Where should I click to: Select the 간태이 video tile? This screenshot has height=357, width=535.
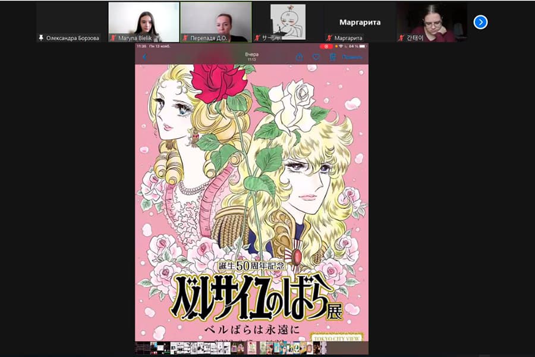point(432,22)
